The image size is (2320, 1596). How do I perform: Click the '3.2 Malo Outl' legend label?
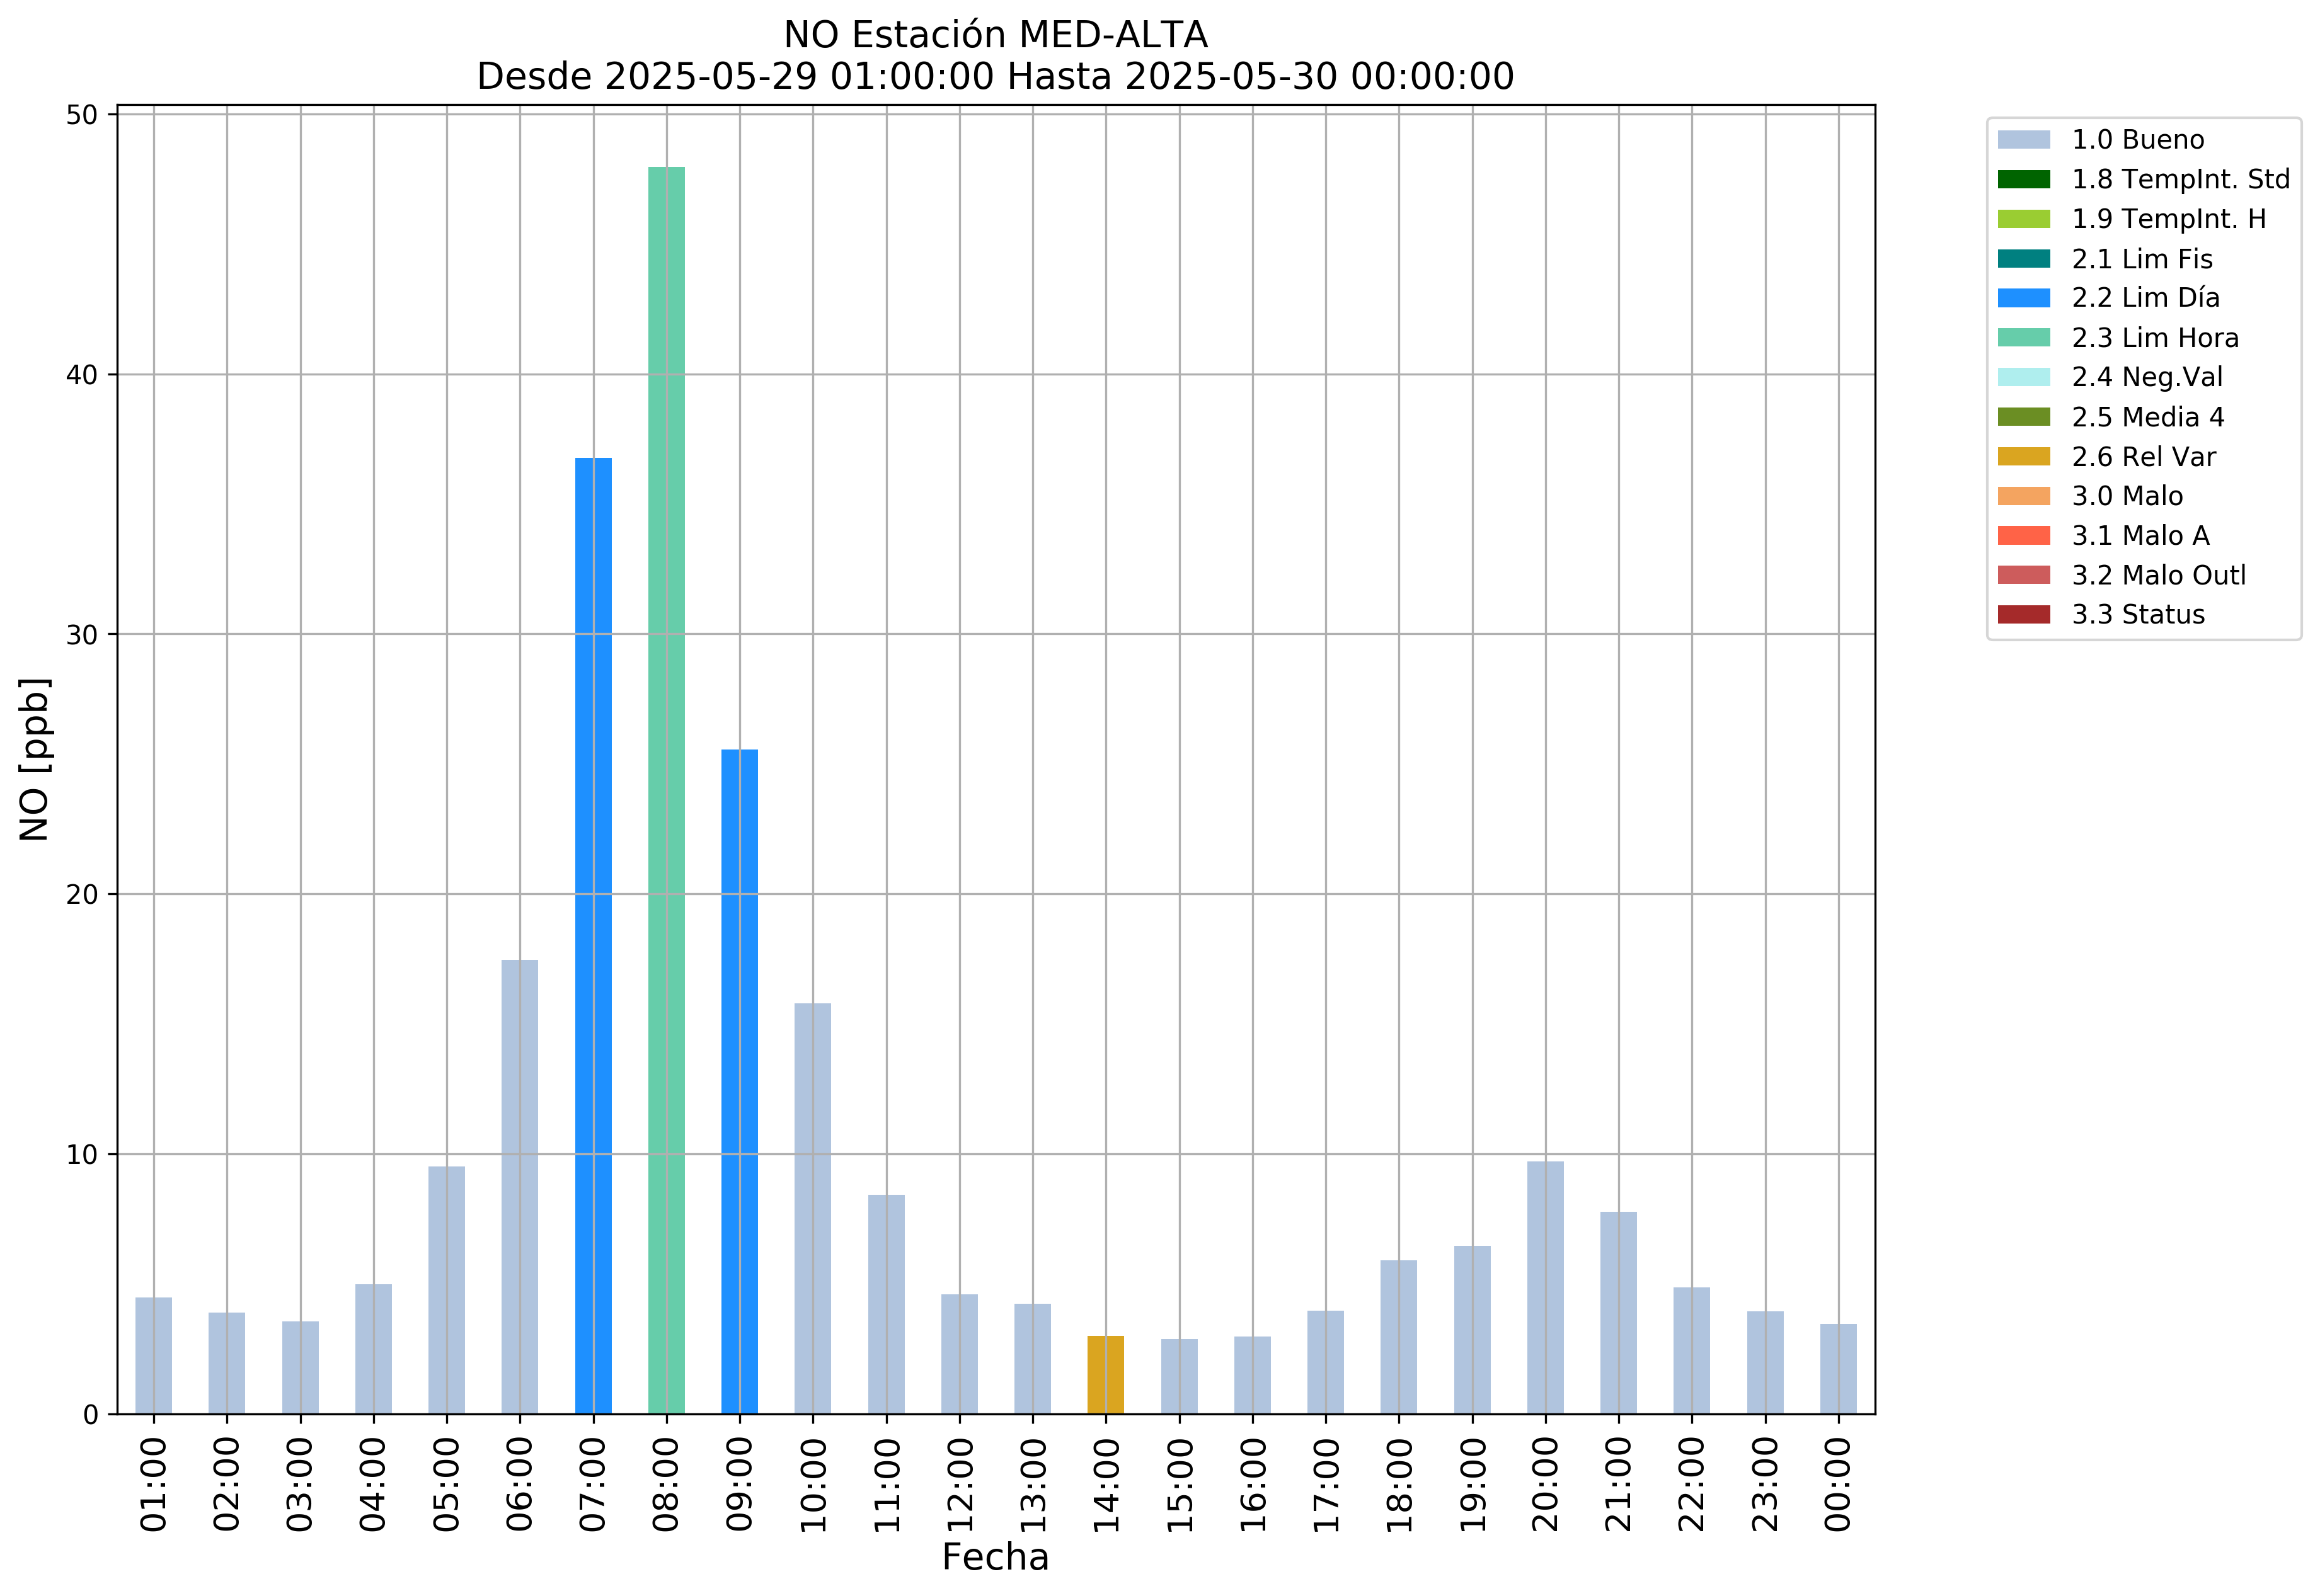pos(2159,575)
